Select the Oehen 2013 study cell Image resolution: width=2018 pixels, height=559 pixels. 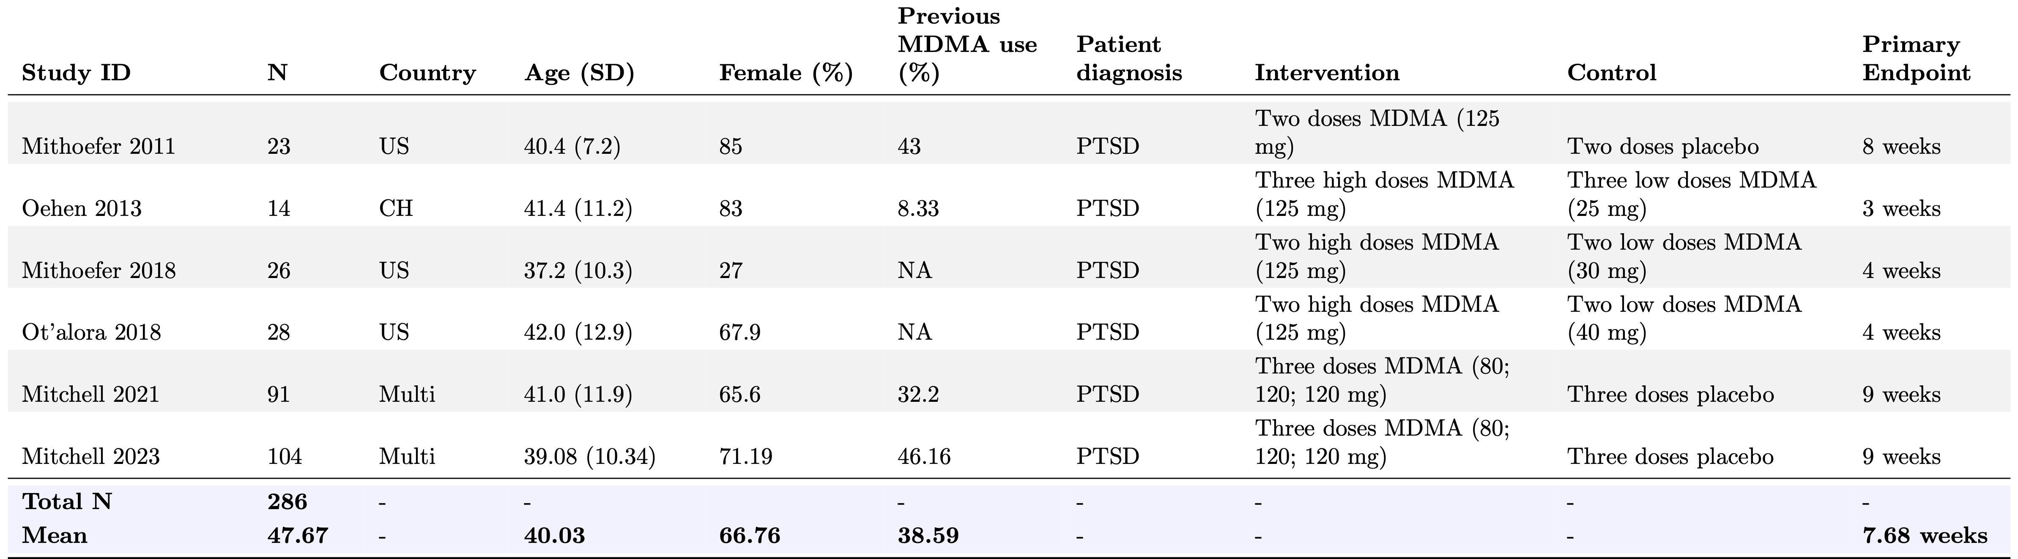[82, 208]
